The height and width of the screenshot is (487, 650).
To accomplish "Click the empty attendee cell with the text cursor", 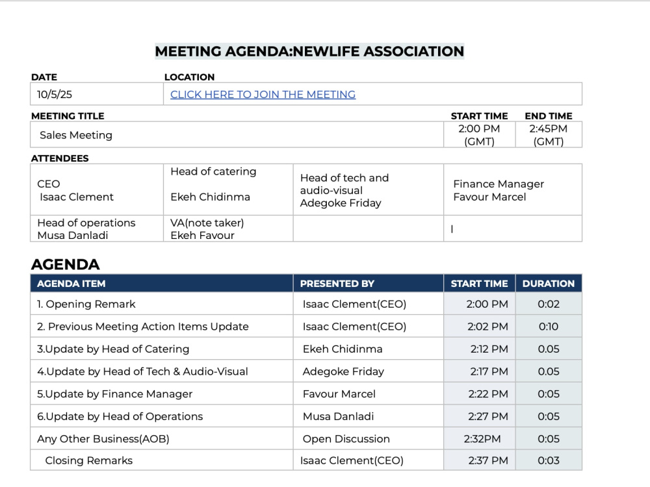I will [x=513, y=229].
